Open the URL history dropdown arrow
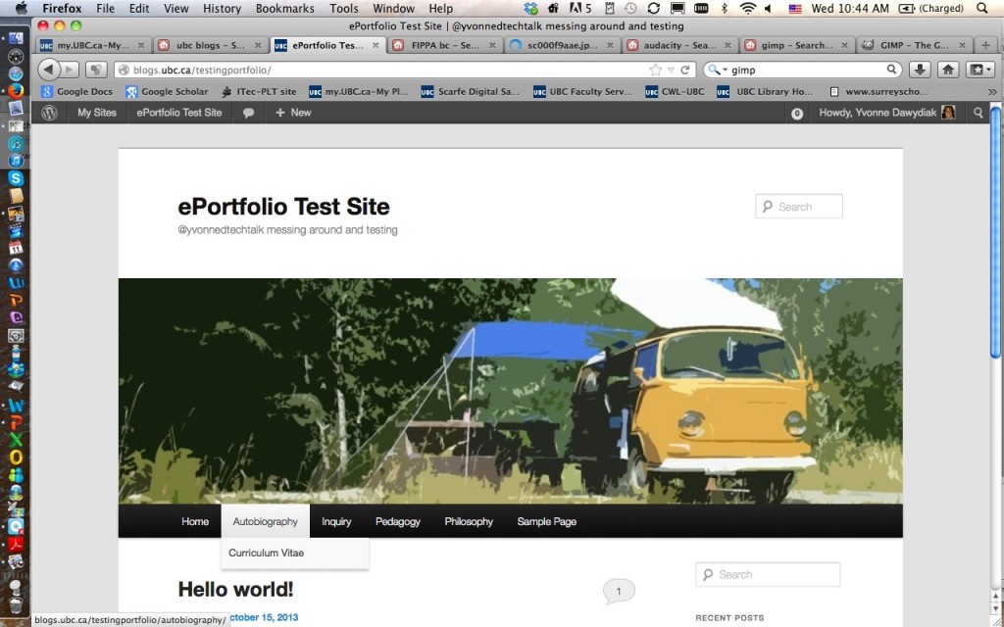 (671, 70)
